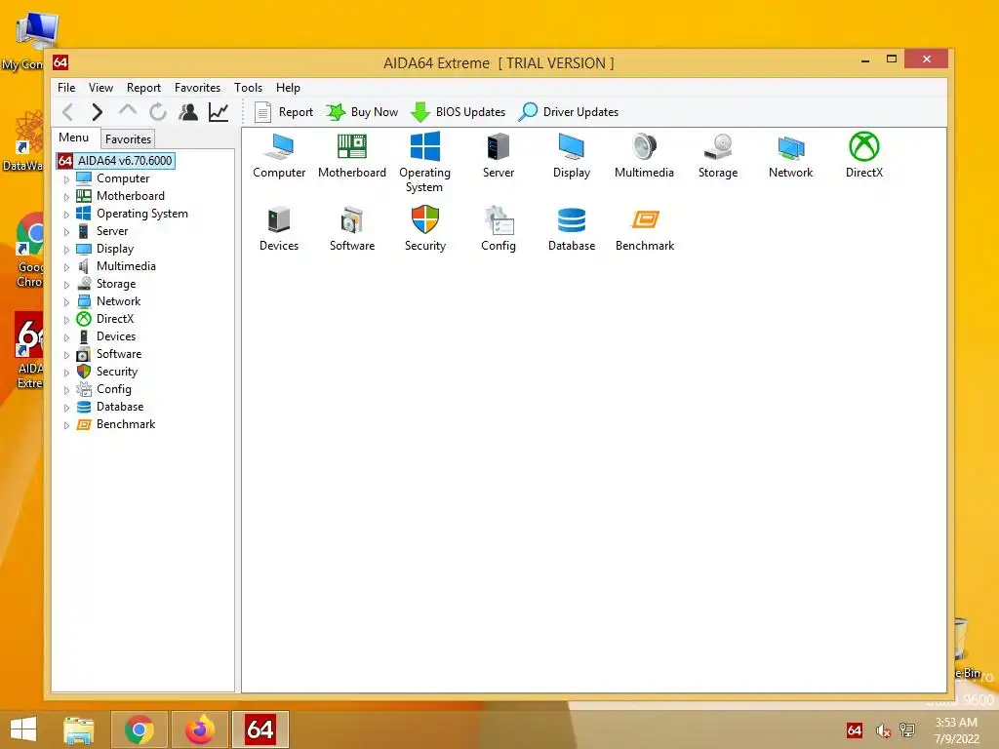
Task: Select Devices in the sidebar tree
Action: tap(116, 336)
